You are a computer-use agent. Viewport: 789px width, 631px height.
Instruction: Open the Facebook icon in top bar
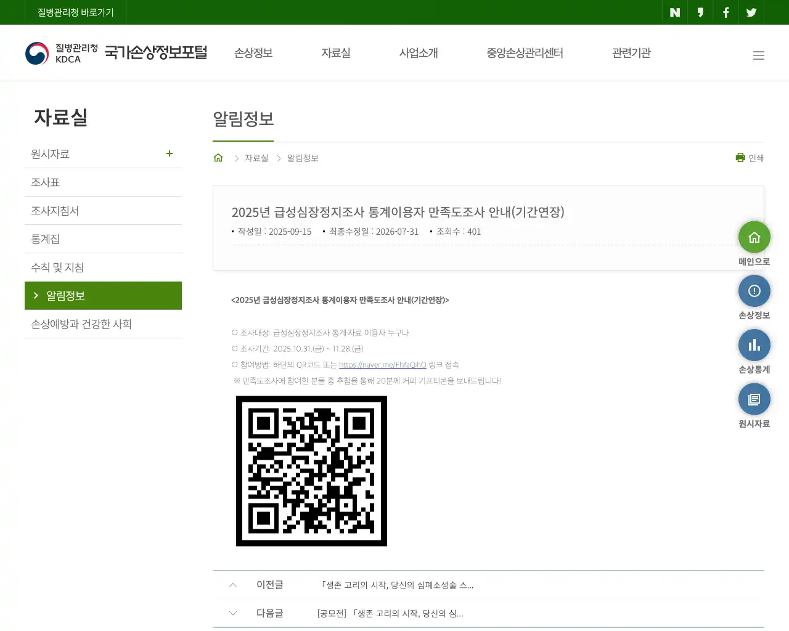click(x=726, y=12)
